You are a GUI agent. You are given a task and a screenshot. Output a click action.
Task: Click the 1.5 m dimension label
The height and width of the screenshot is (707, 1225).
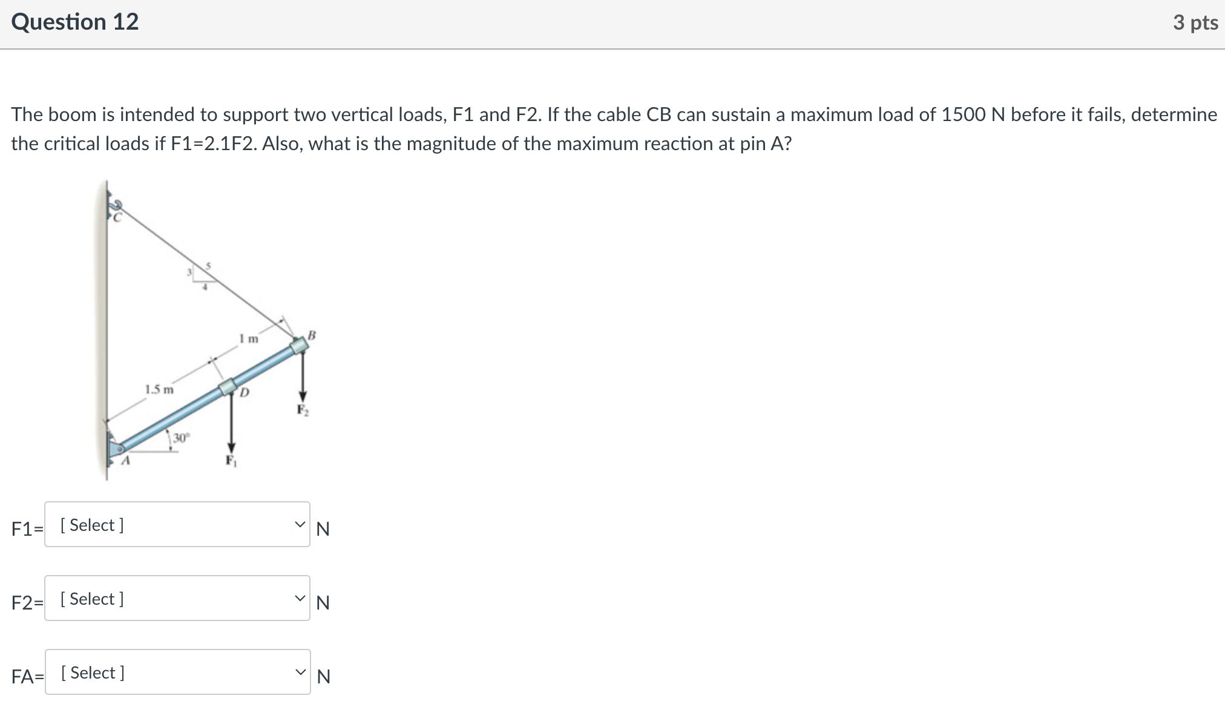click(x=159, y=389)
